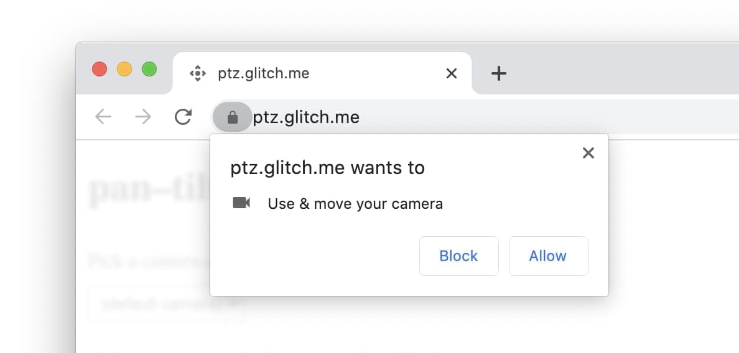Viewport: 739px width, 353px height.
Task: Close the ptz.glitch.me tab
Action: click(x=452, y=73)
